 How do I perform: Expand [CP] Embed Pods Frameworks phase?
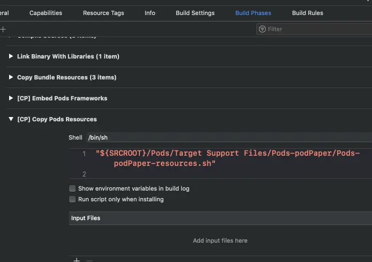pos(11,98)
